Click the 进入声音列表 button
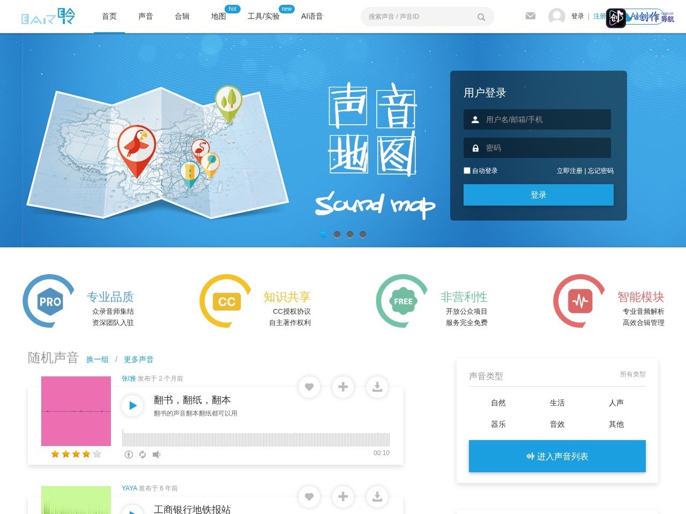The width and height of the screenshot is (686, 514). (x=557, y=456)
